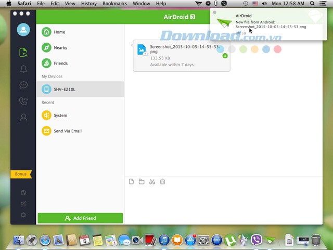Open Messages chat bubbles in the Dock
The width and height of the screenshot is (333, 250).
click(124, 240)
